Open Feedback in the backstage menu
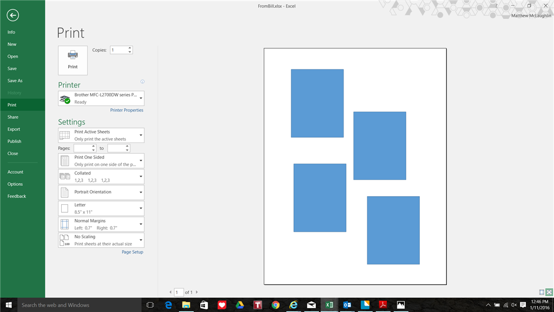The width and height of the screenshot is (554, 312). coord(23,196)
